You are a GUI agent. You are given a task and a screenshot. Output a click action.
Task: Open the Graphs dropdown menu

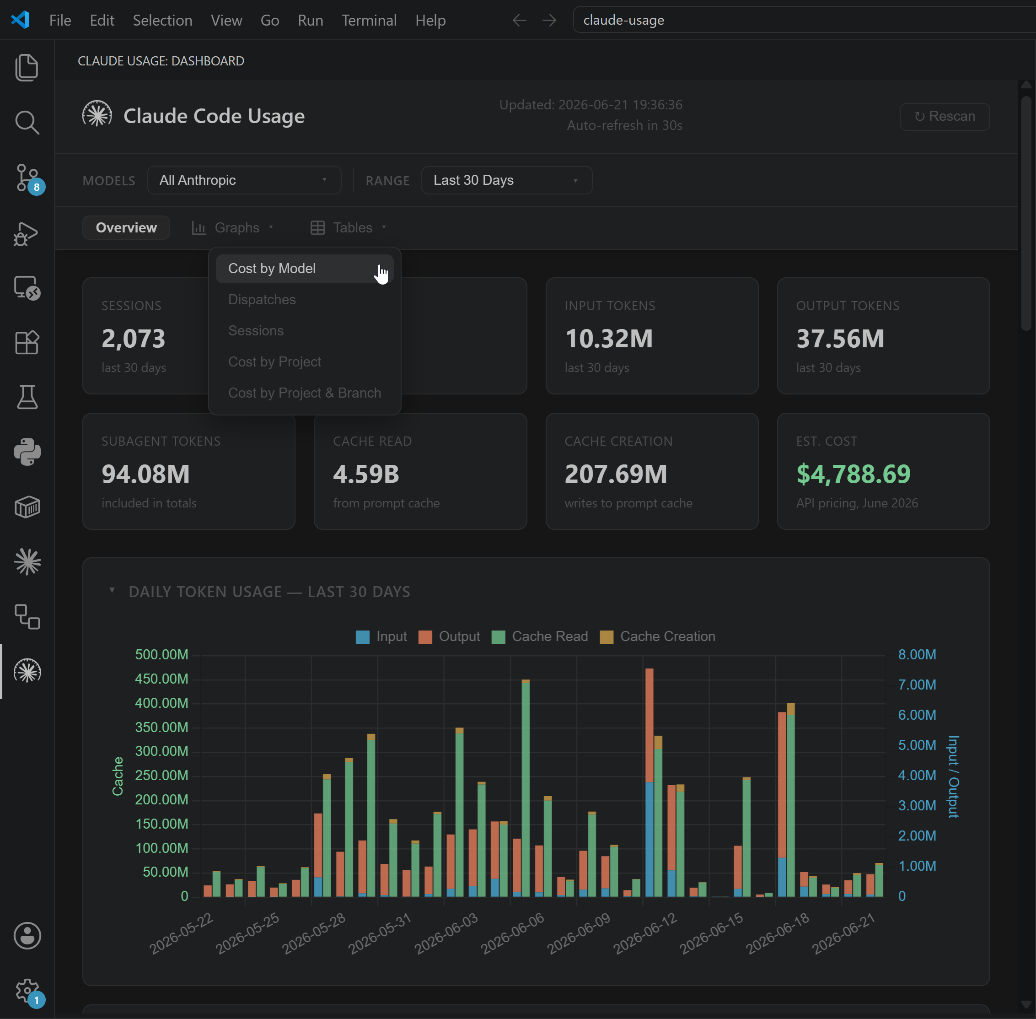pyautogui.click(x=233, y=228)
